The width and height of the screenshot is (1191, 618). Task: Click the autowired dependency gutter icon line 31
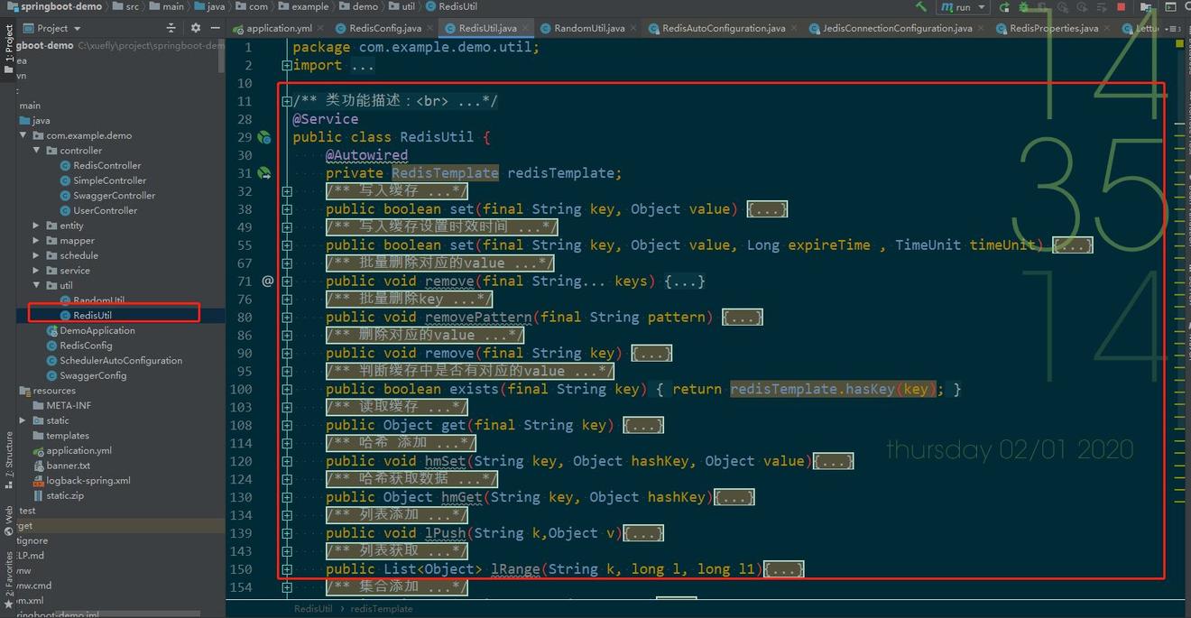point(264,173)
